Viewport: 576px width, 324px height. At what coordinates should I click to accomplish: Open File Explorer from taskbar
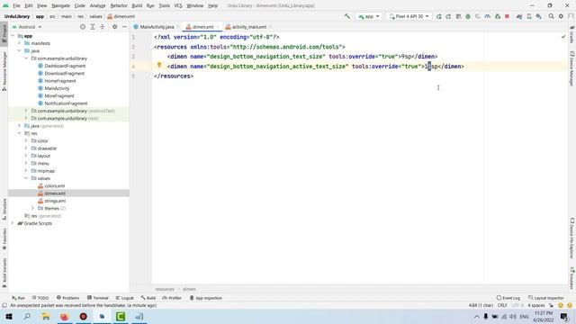46,316
